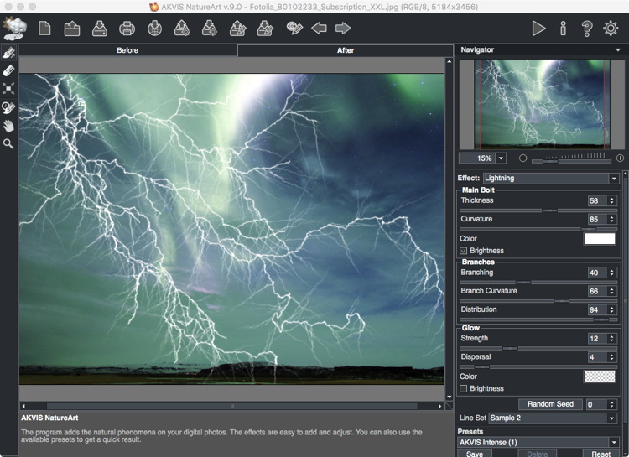
Task: Enable Glow Brightness checkbox
Action: pyautogui.click(x=464, y=388)
